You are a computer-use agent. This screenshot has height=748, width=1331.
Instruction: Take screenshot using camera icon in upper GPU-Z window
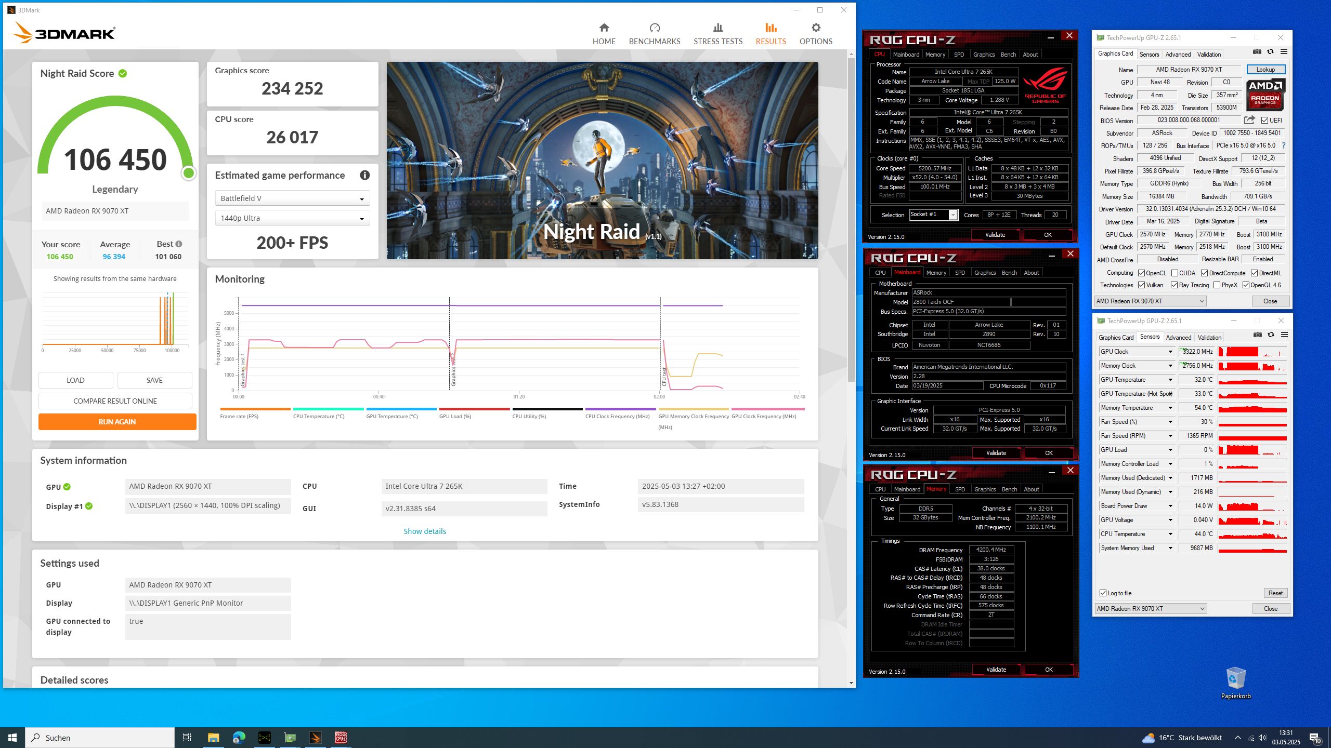pyautogui.click(x=1257, y=51)
